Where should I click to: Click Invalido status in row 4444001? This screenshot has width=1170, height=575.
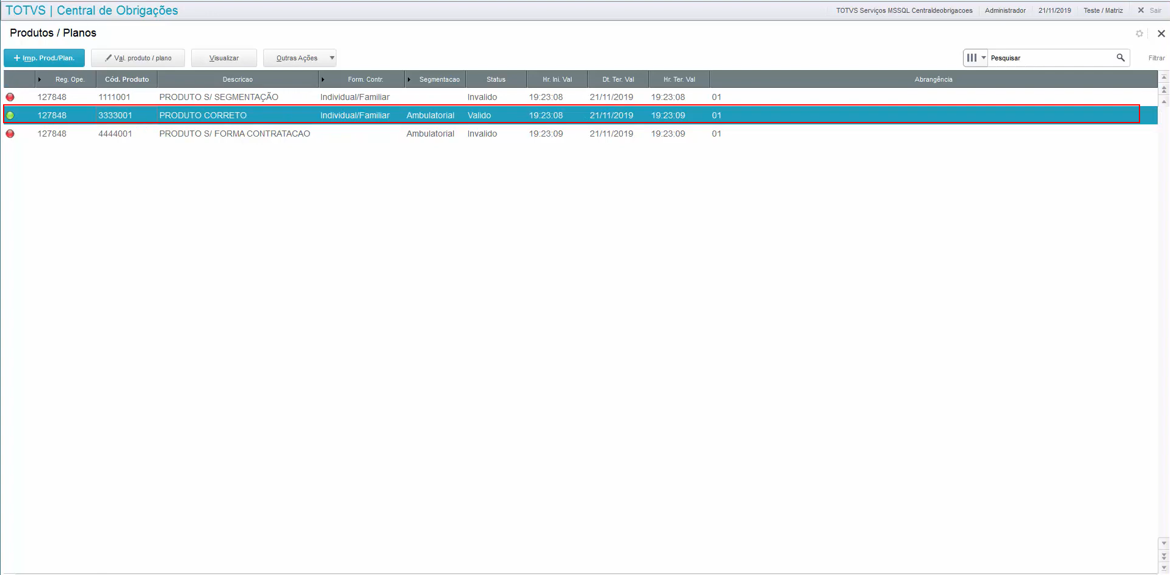coord(482,134)
